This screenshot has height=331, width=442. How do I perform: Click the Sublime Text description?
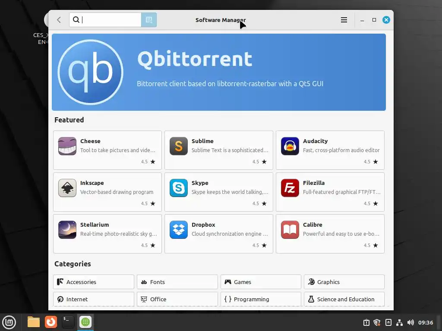point(230,150)
